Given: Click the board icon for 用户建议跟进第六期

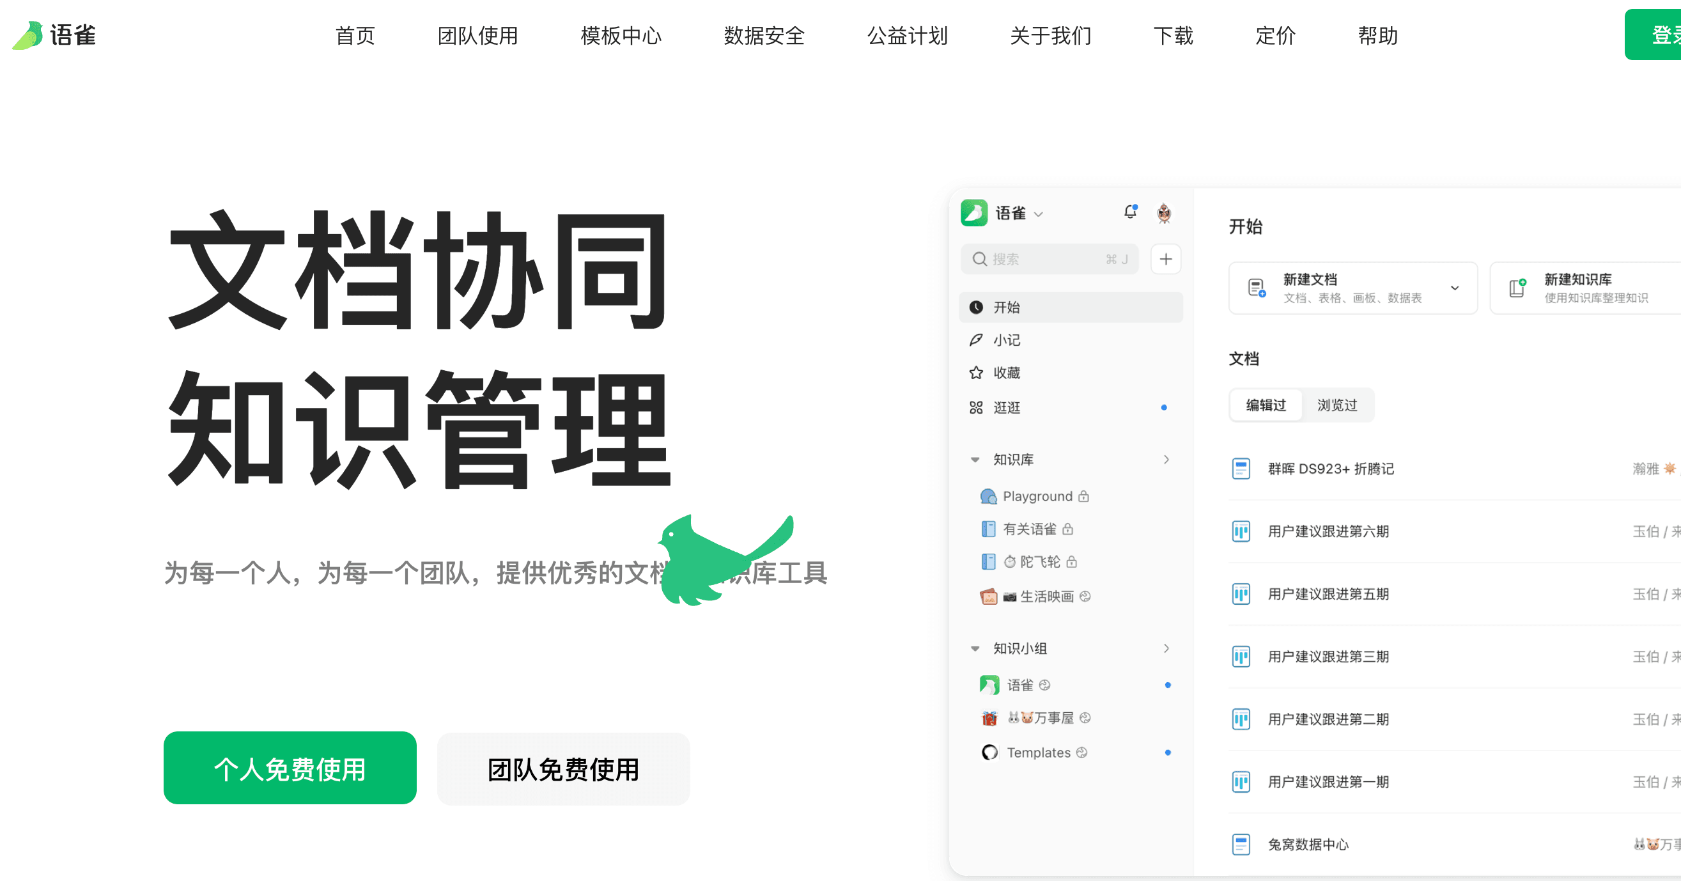Looking at the screenshot, I should pyautogui.click(x=1241, y=531).
